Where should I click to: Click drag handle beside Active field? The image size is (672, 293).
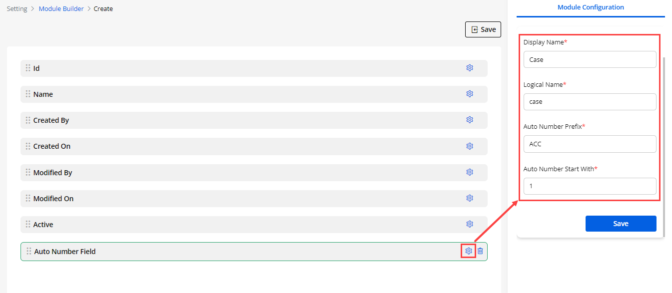(28, 224)
